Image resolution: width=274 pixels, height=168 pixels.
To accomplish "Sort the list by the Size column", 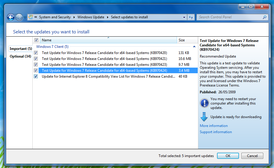I will click(x=187, y=40).
